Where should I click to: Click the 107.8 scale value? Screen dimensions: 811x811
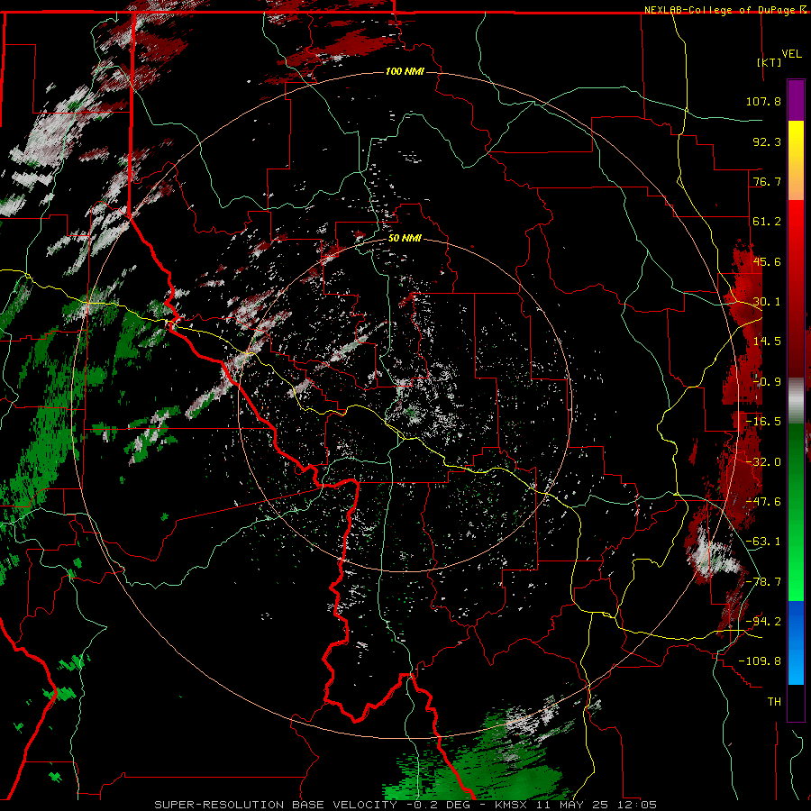point(763,101)
